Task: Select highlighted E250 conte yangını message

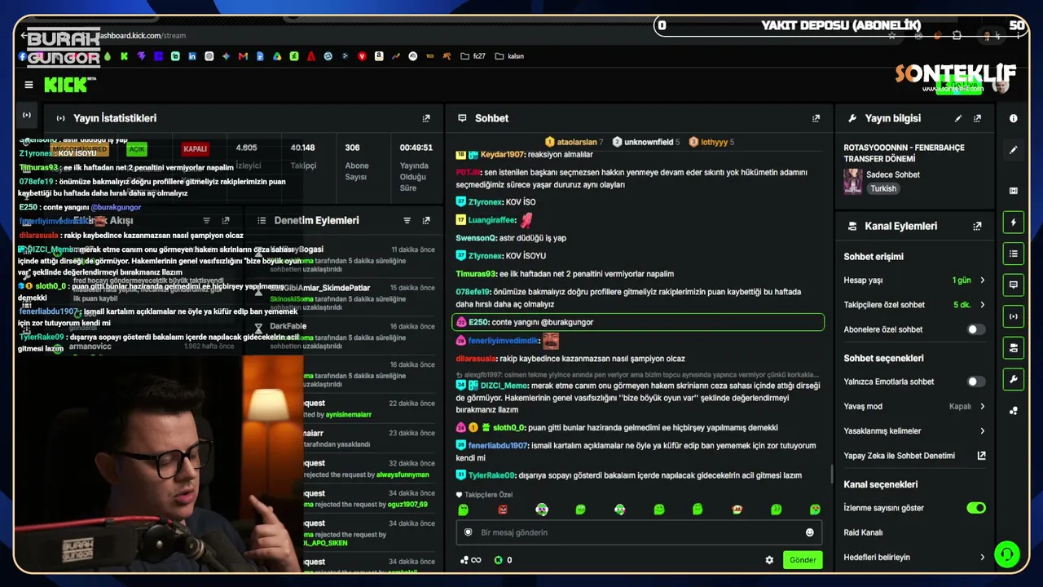Action: tap(638, 323)
